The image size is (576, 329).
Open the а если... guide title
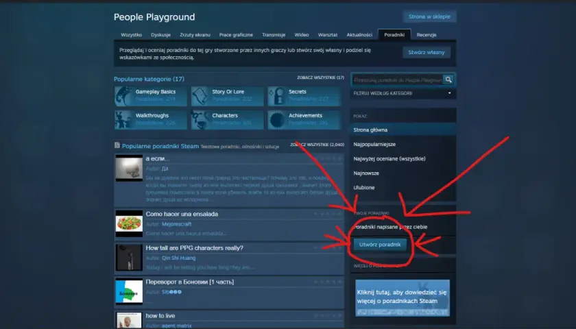tap(157, 158)
